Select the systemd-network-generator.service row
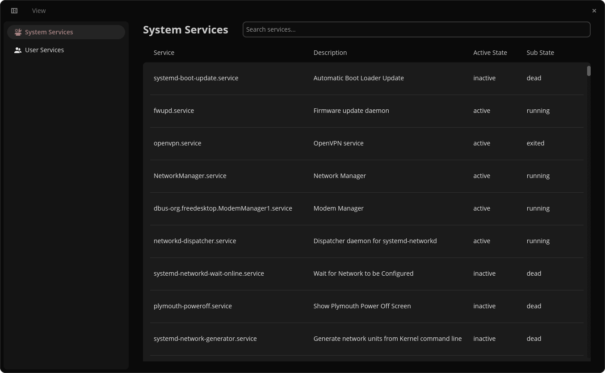Screen dimensions: 605x373 (313, 339)
